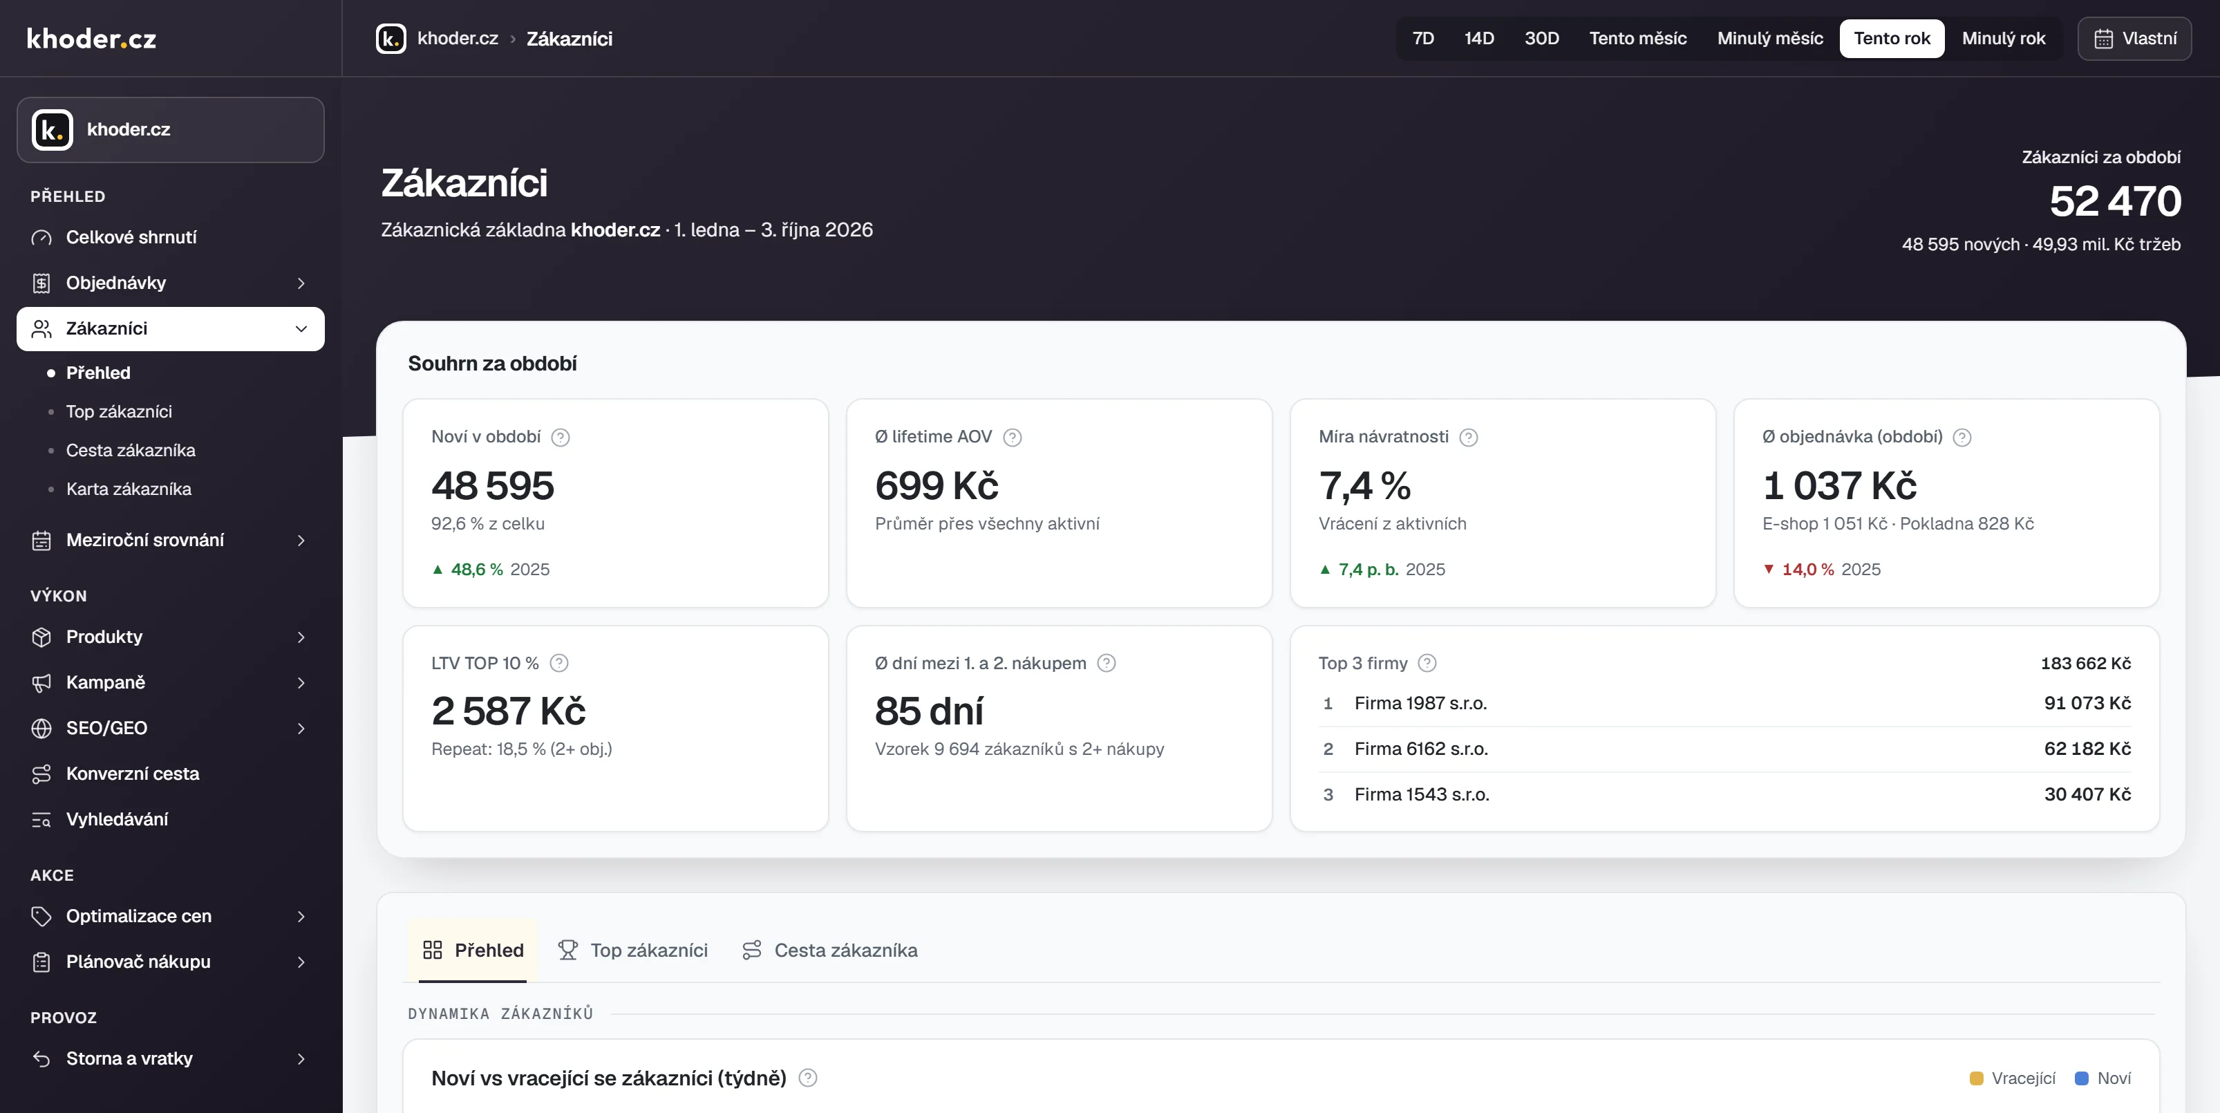The height and width of the screenshot is (1113, 2220).
Task: Toggle the blue Noví legend swatch
Action: 2081,1078
